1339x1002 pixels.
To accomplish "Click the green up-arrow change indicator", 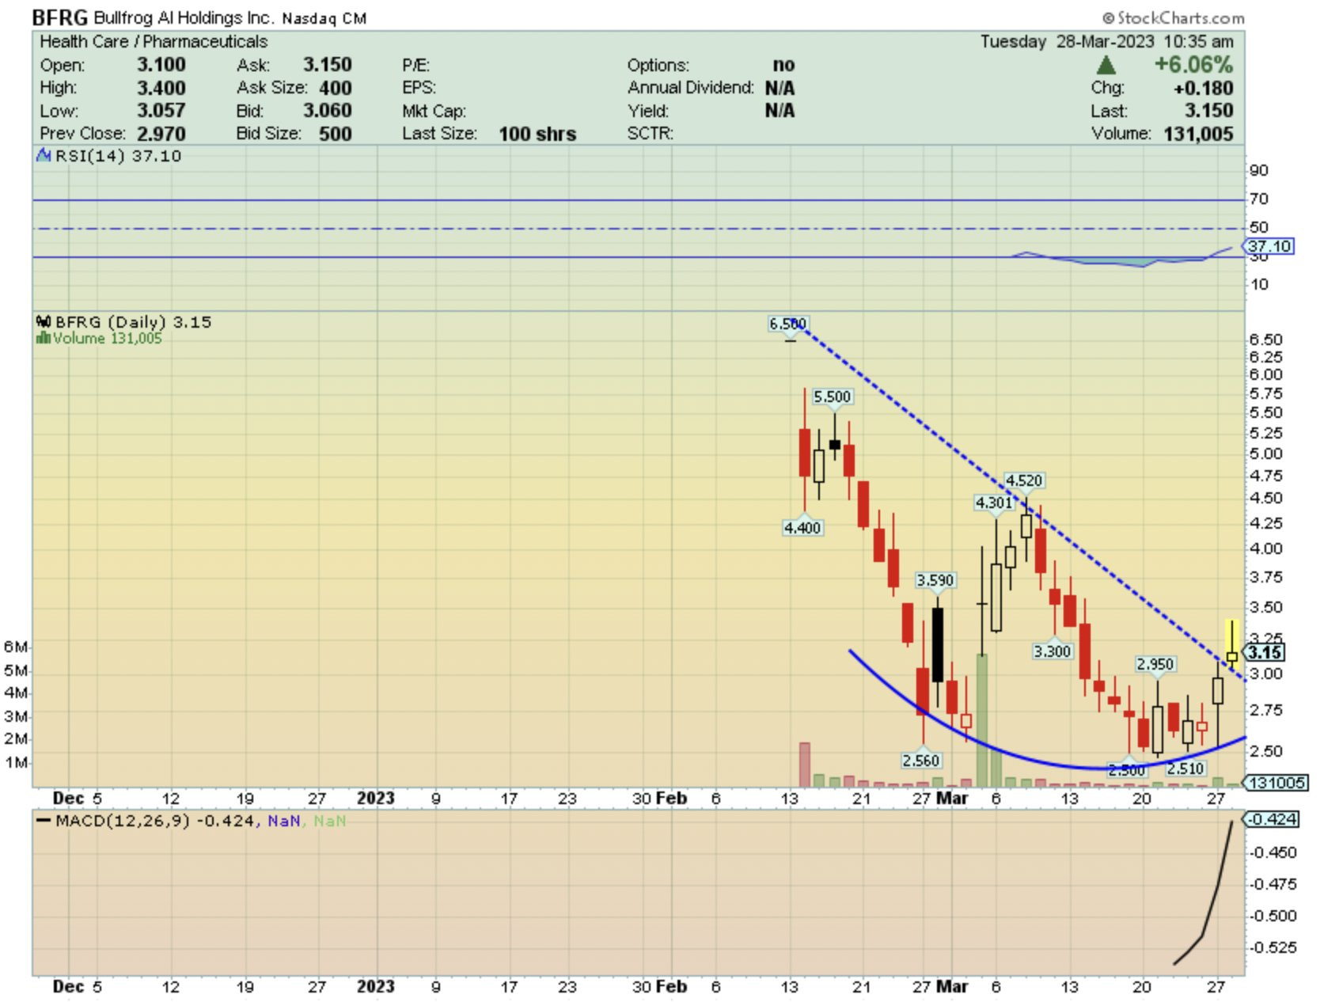I will 1106,65.
